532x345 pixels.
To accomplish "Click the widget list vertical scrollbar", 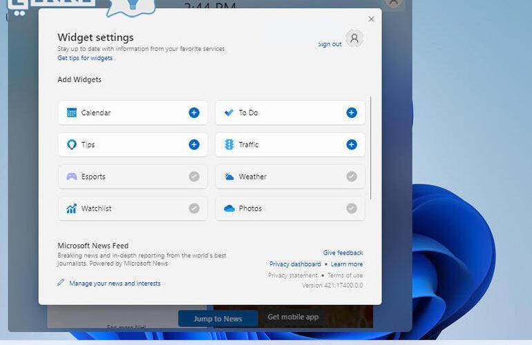I will (371, 148).
